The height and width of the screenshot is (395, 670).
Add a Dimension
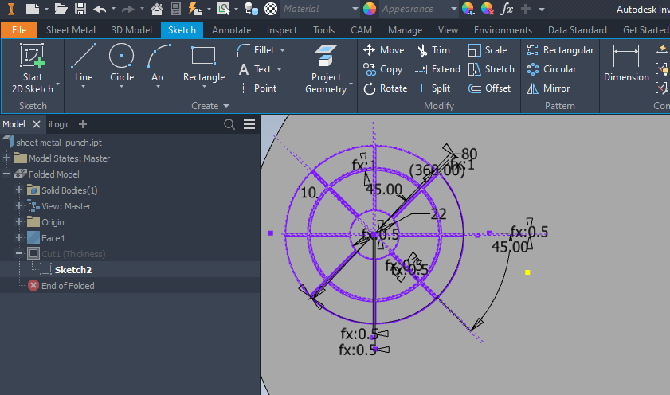(626, 63)
